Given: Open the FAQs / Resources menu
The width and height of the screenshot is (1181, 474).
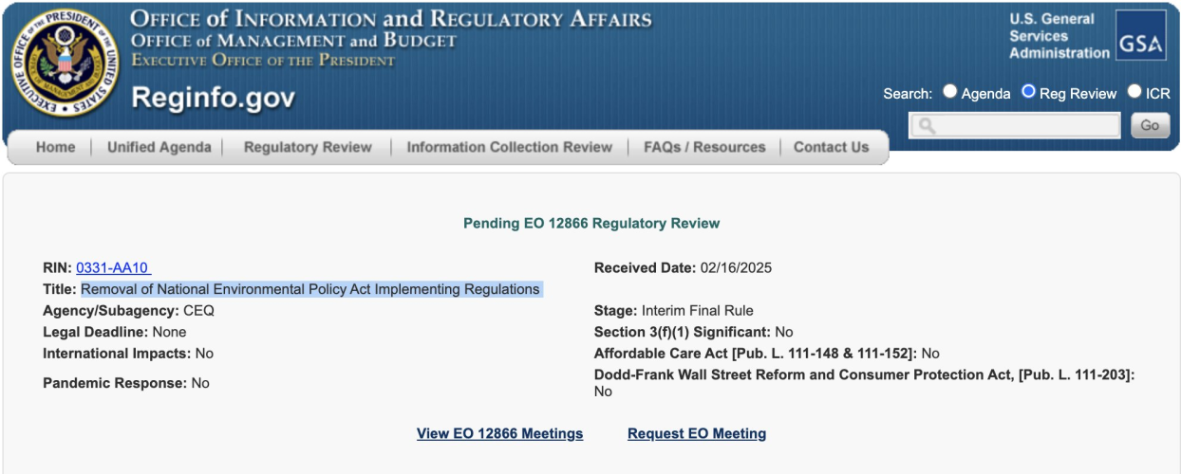Looking at the screenshot, I should (703, 147).
